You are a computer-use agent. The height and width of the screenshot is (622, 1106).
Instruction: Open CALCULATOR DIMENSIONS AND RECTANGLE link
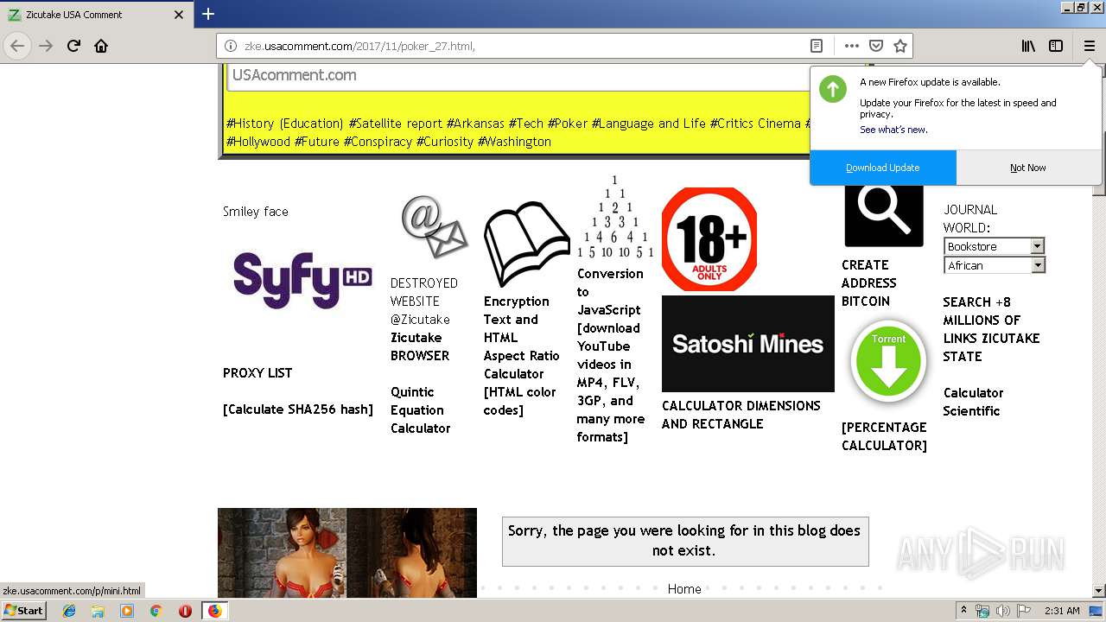click(x=741, y=415)
